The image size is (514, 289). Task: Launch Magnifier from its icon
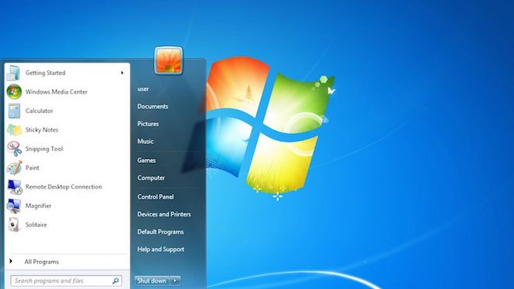(x=14, y=206)
